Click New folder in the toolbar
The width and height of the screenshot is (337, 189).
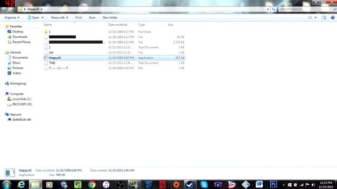[110, 17]
